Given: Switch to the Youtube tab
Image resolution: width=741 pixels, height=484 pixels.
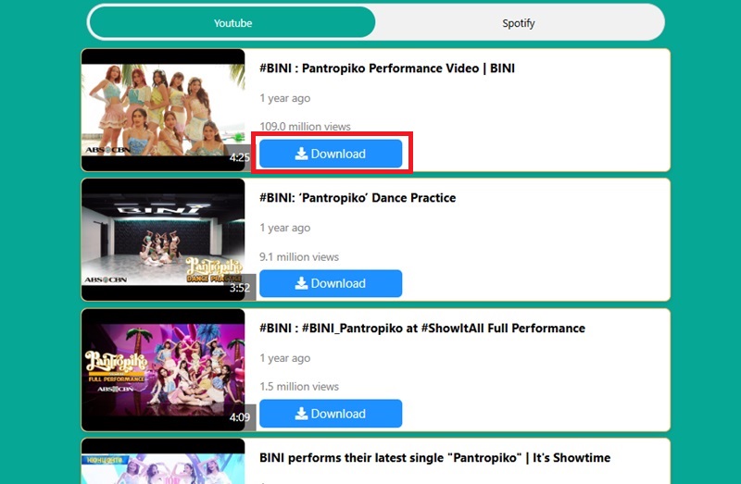Looking at the screenshot, I should pyautogui.click(x=232, y=22).
